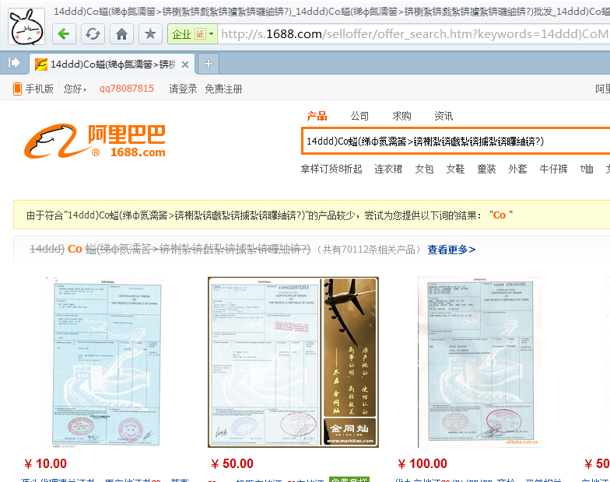
Task: Reload the page with the refresh icon
Action: [x=93, y=34]
